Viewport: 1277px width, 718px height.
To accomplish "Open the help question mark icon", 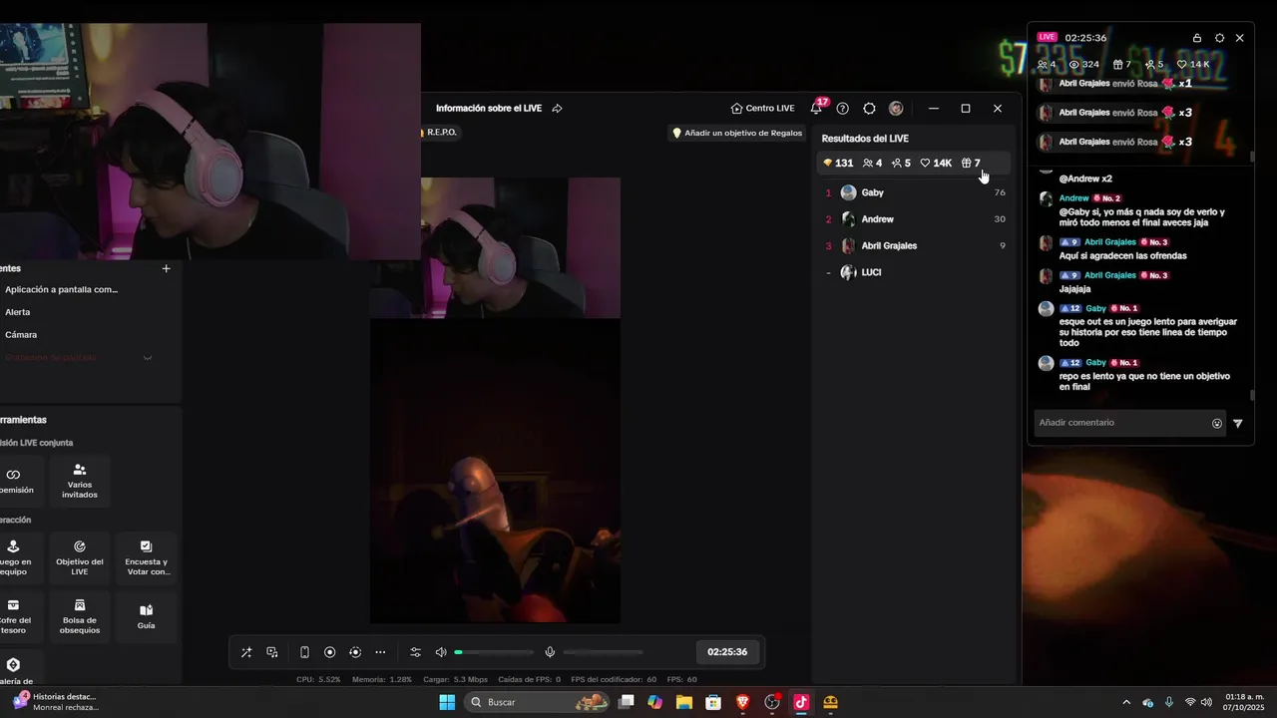I will [x=843, y=108].
